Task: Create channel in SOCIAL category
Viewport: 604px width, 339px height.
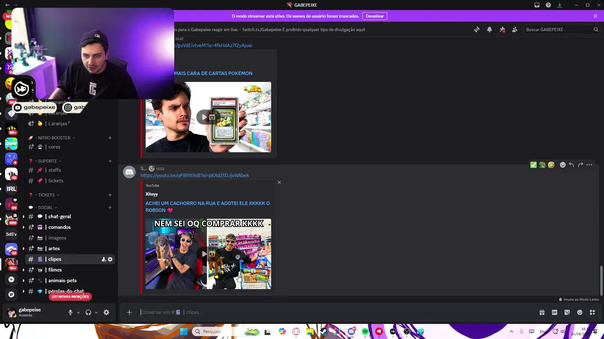Action: coord(110,208)
